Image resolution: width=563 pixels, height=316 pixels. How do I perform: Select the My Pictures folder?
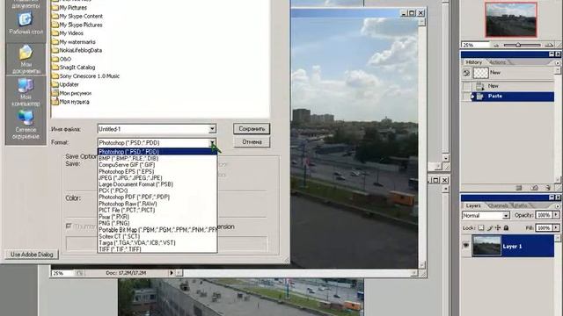pyautogui.click(x=69, y=8)
